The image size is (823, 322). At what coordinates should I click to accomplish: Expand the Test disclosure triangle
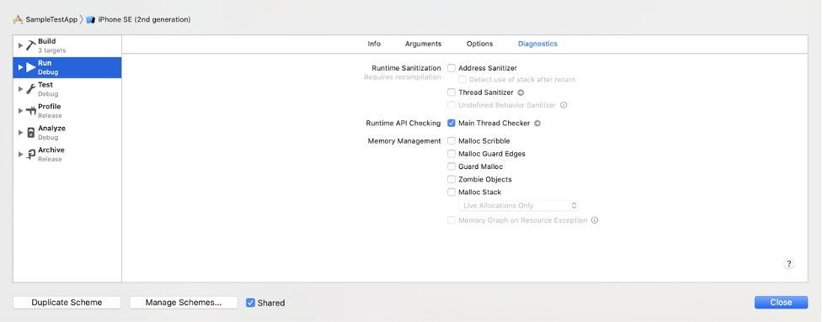click(x=21, y=89)
